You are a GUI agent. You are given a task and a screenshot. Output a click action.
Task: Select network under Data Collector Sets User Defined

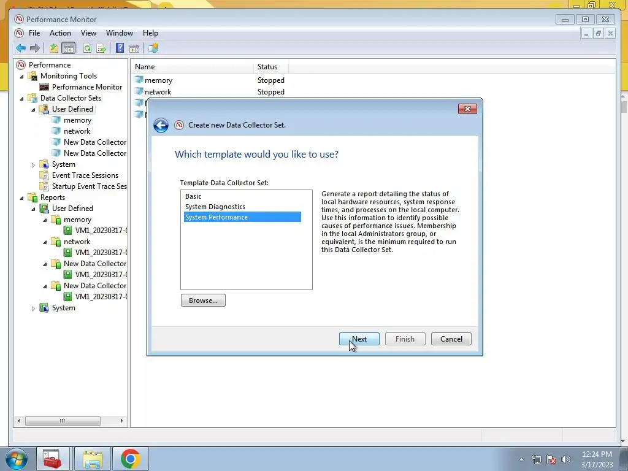click(77, 131)
